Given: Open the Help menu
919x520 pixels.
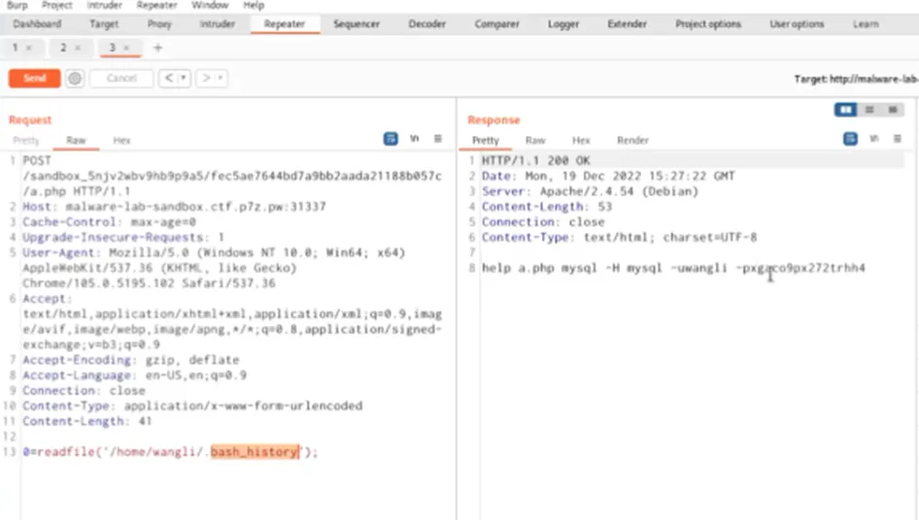Looking at the screenshot, I should pyautogui.click(x=254, y=5).
